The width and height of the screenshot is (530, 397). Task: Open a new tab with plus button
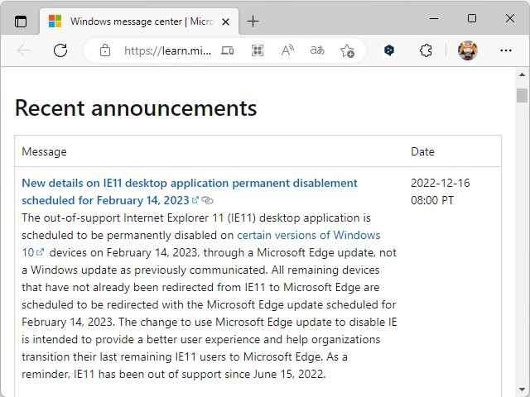(253, 22)
